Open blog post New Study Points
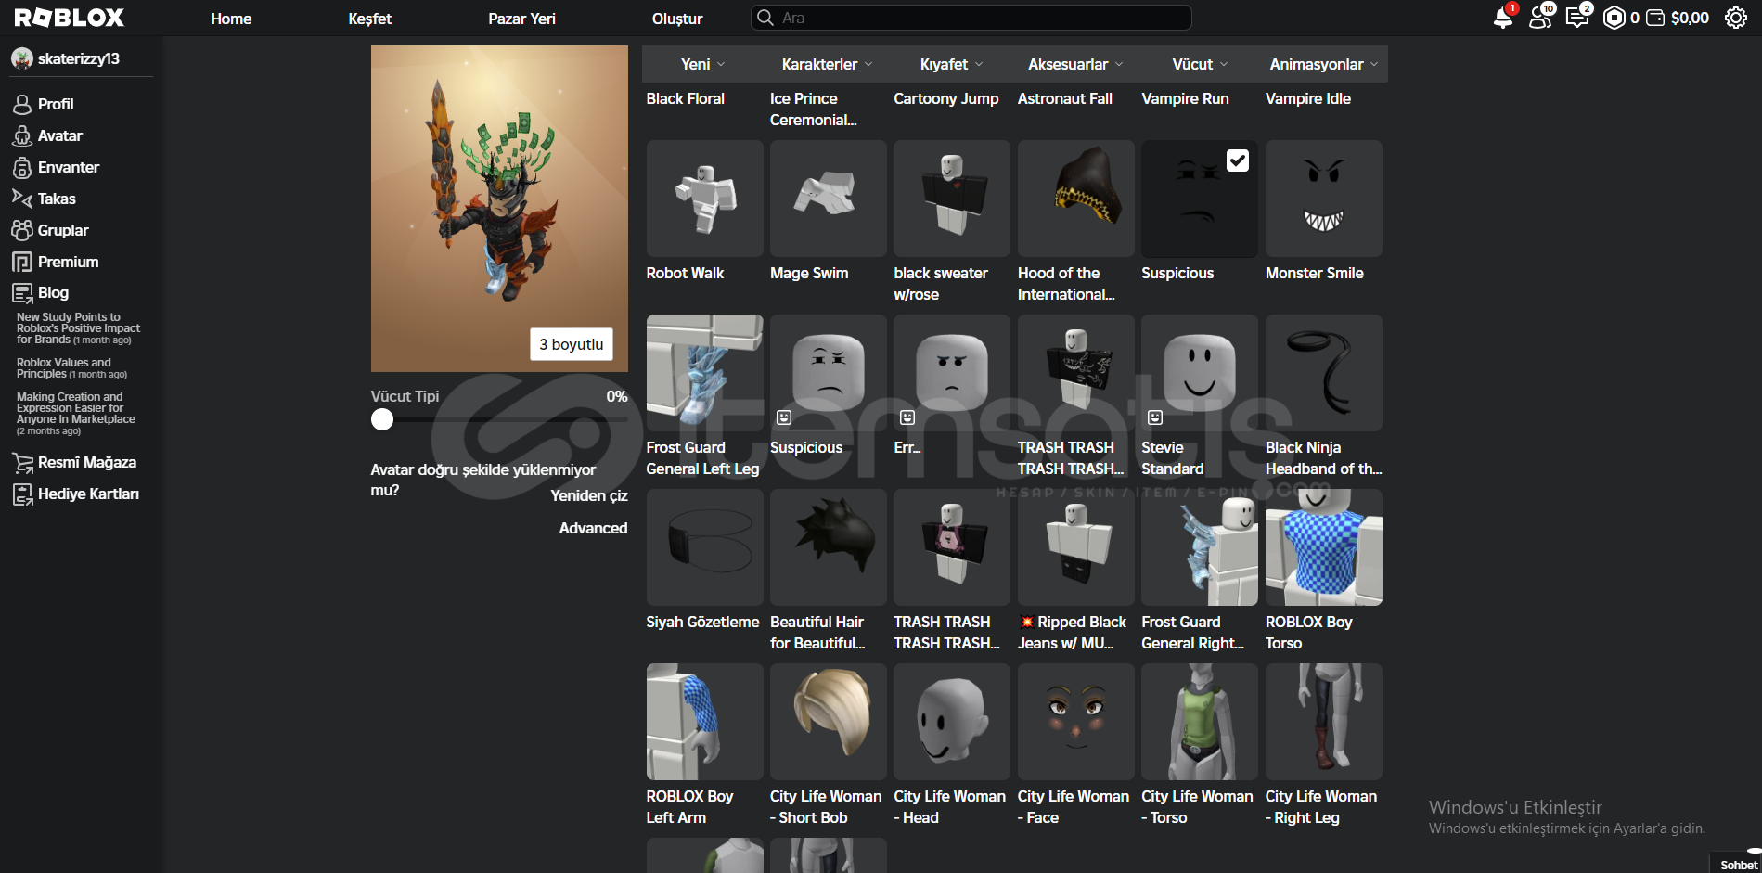Screen dimensions: 1762x873 point(78,328)
